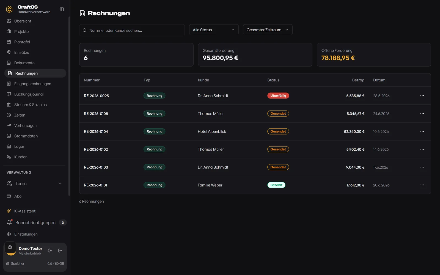The image size is (440, 275).
Task: Open actions menu for RE-2026-0101
Action: (x=422, y=185)
